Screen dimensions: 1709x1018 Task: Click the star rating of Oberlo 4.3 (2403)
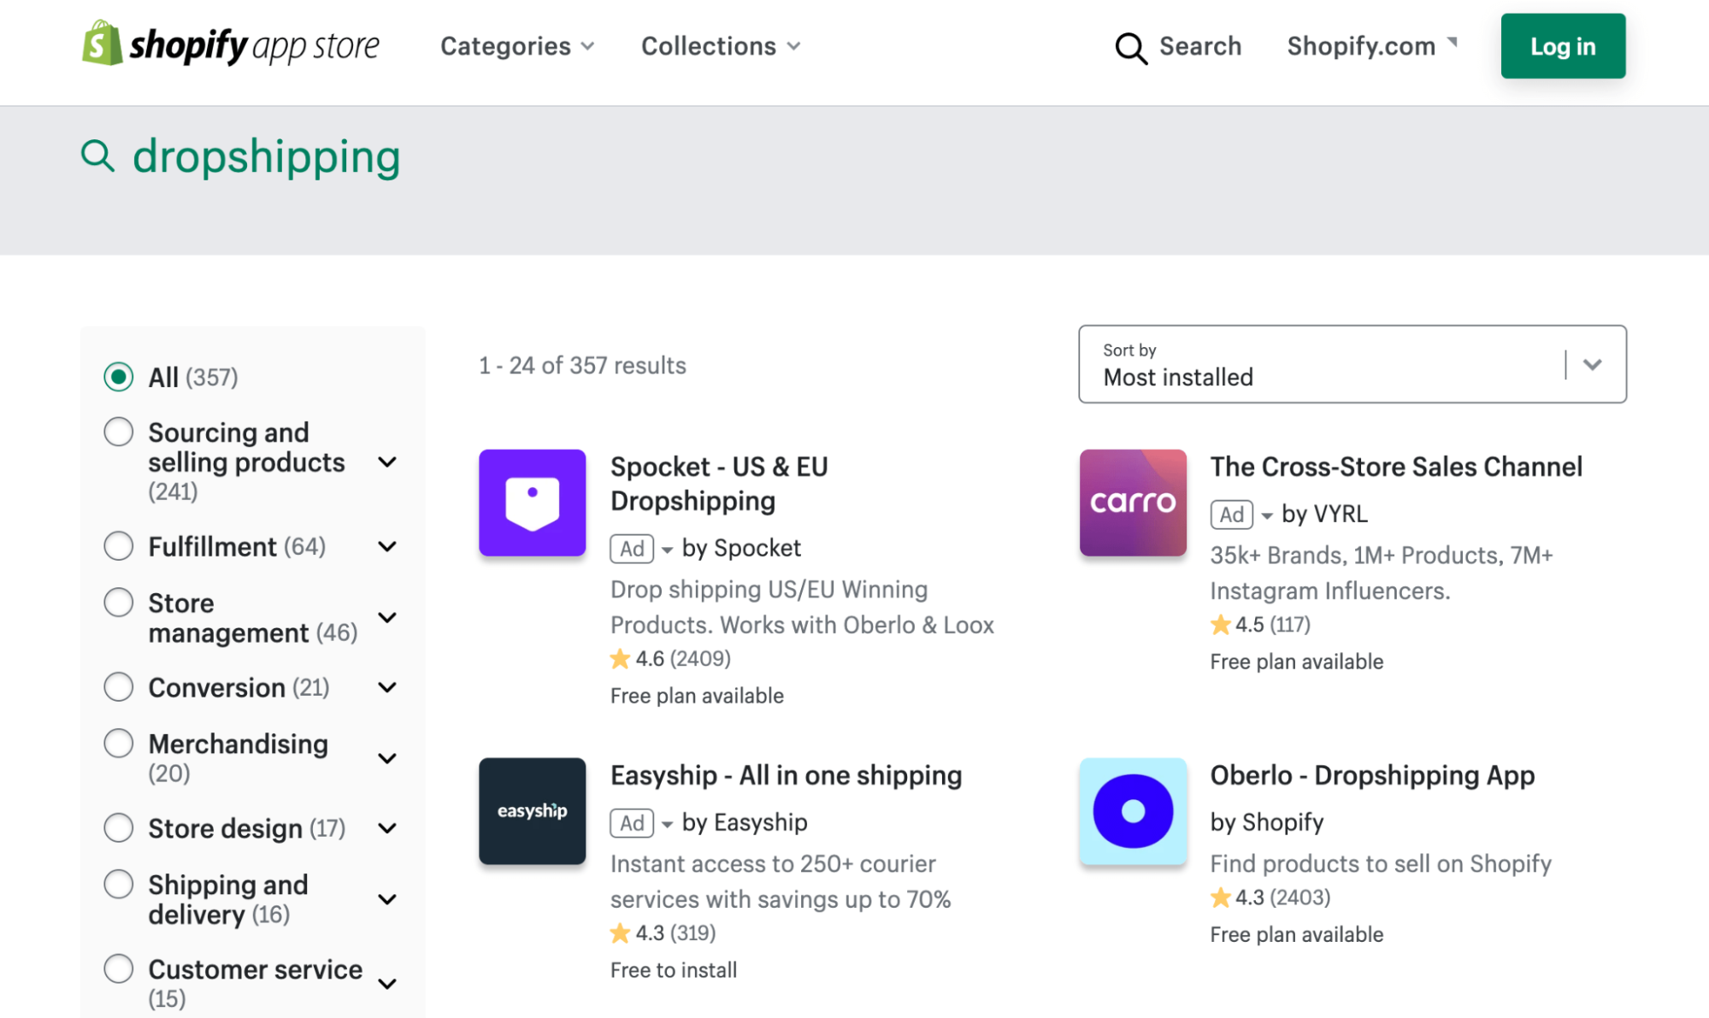[x=1270, y=897]
